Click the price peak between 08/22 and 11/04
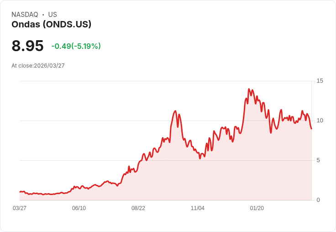 [175, 111]
